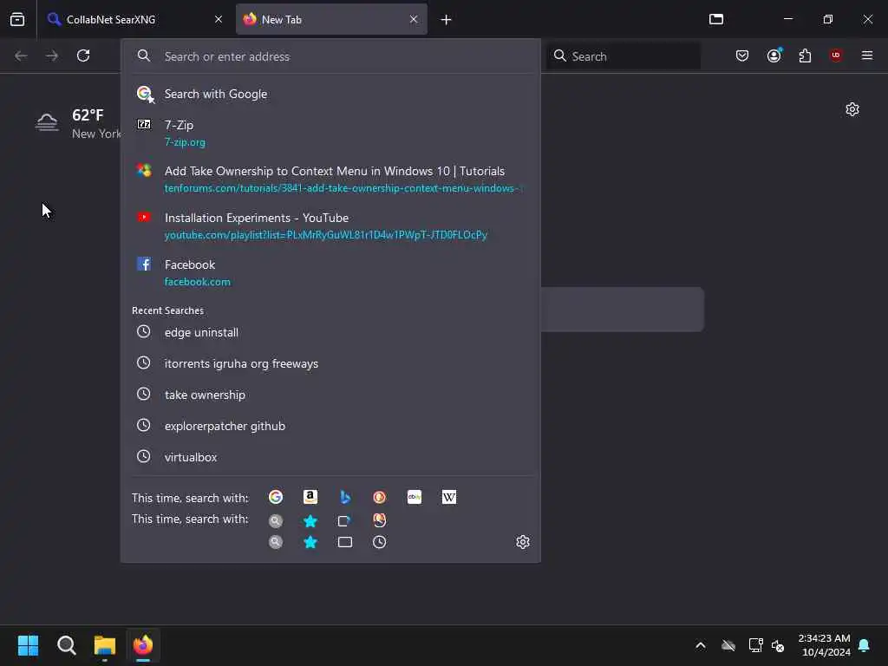The height and width of the screenshot is (666, 888).
Task: Open Installation Experiments YouTube suggestion
Action: click(330, 226)
